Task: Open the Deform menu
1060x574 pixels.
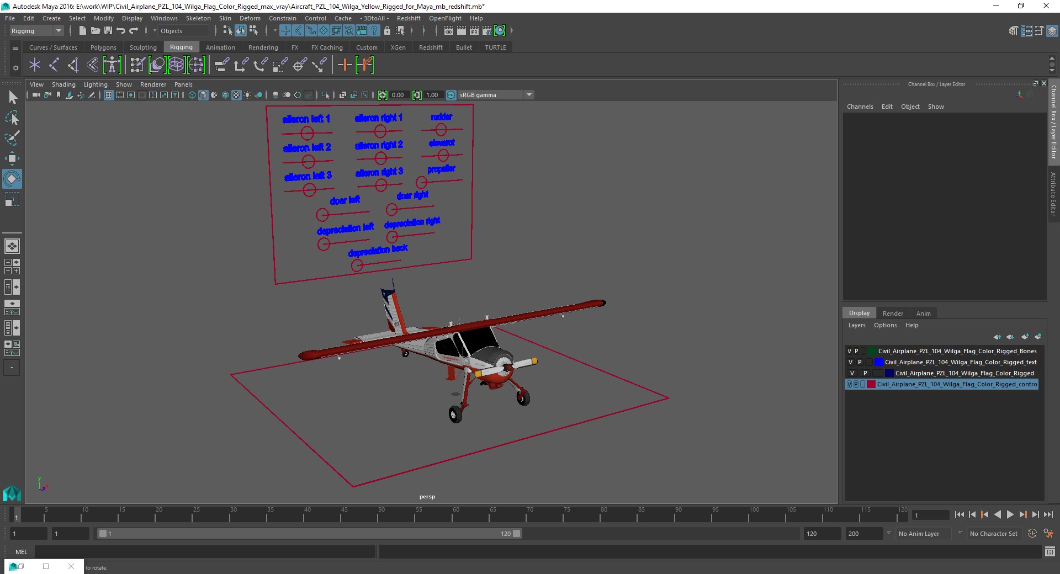Action: pos(250,18)
